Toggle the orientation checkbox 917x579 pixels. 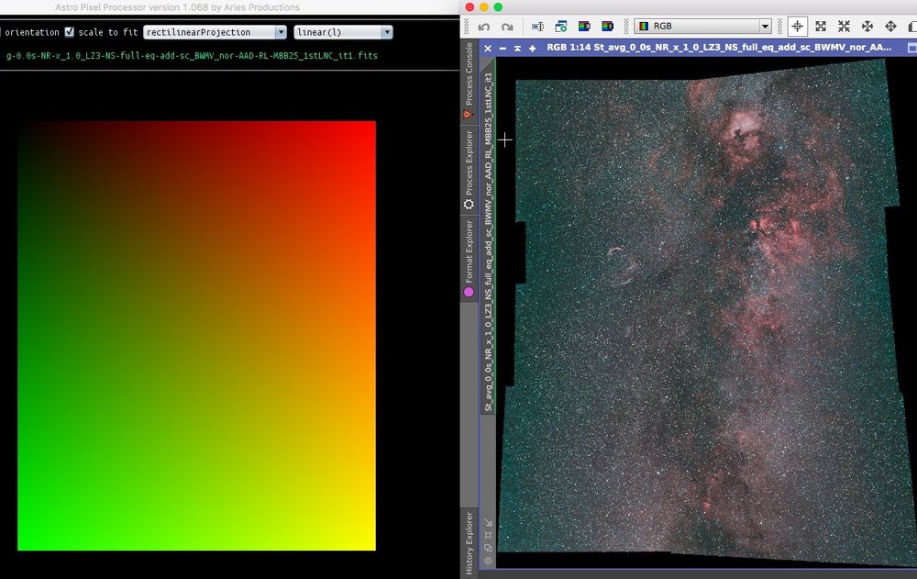click(1, 32)
